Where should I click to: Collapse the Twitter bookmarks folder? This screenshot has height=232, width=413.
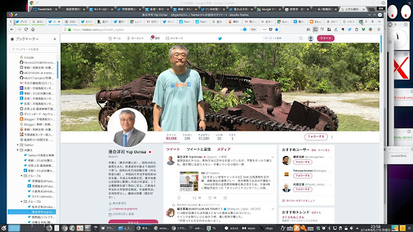tap(18, 145)
